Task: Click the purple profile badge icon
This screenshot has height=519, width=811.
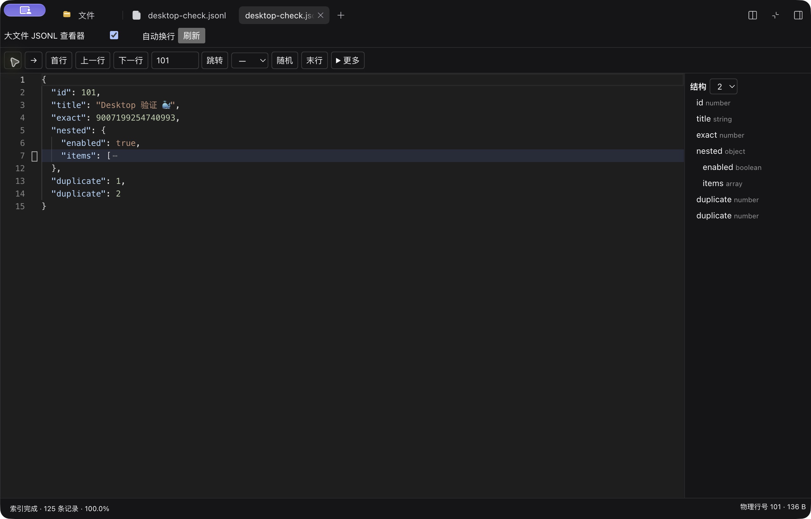Action: point(25,10)
